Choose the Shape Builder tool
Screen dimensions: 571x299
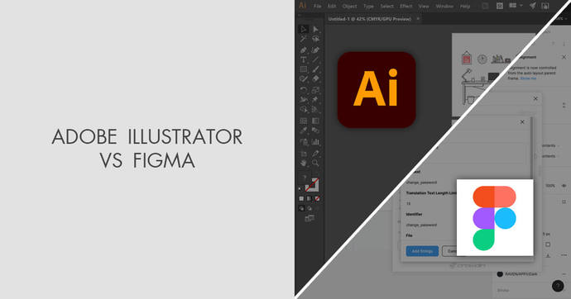pos(304,109)
